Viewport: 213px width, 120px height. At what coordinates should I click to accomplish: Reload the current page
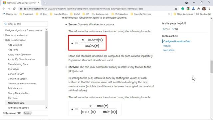[14, 9]
